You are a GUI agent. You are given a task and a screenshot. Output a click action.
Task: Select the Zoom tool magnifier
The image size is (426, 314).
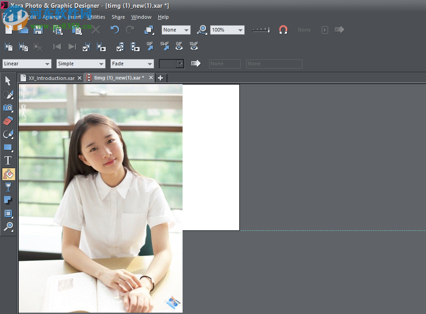coord(8,227)
